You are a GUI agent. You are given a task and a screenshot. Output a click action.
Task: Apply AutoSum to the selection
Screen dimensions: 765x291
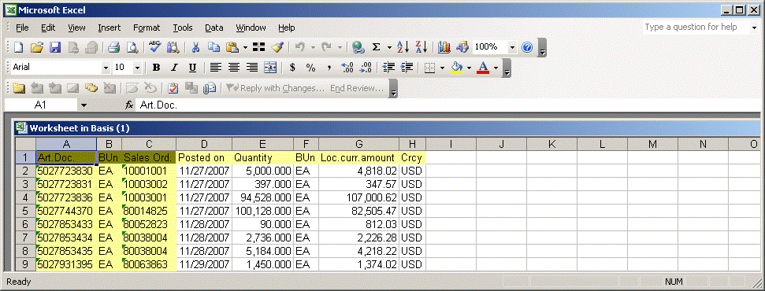(376, 47)
